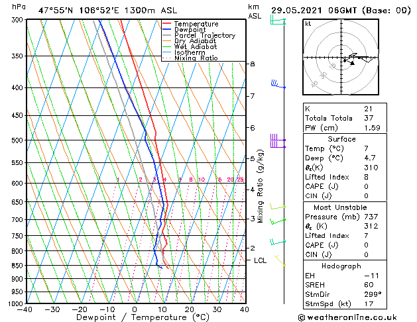Image resolution: width=417 pixels, height=322 pixels.
Task: Click the "700" pressure axis label
Action: pyautogui.click(x=19, y=220)
